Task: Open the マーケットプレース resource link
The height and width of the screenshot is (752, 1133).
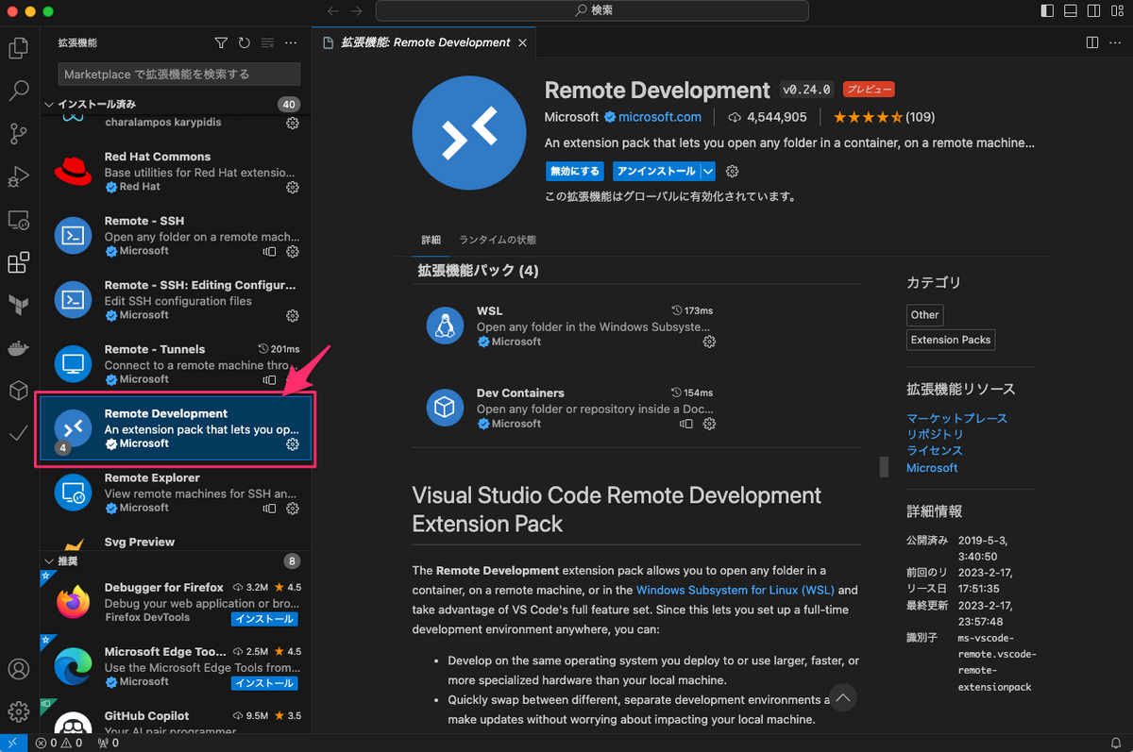Action: tap(956, 418)
